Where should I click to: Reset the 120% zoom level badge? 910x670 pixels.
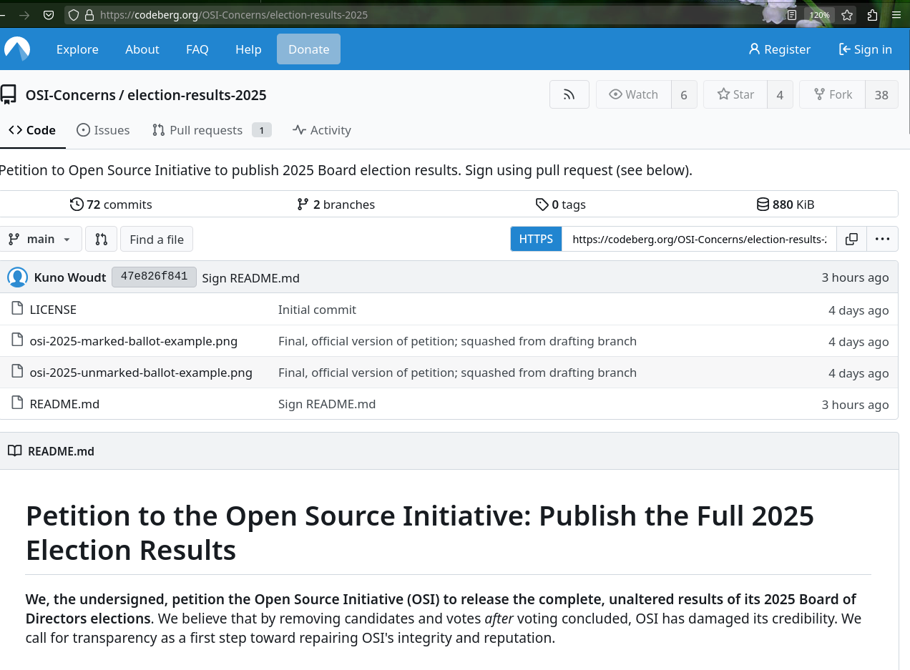(x=819, y=14)
